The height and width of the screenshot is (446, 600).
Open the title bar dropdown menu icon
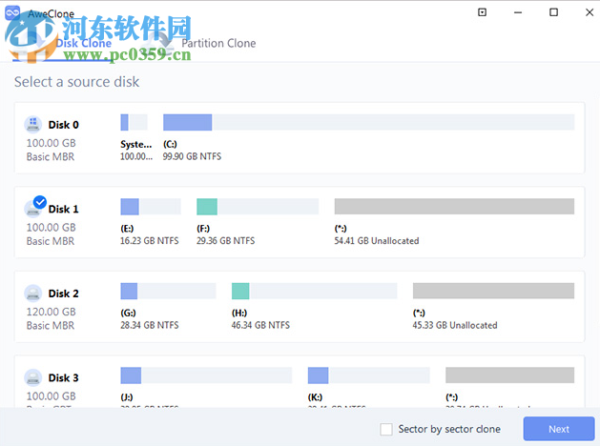(482, 12)
